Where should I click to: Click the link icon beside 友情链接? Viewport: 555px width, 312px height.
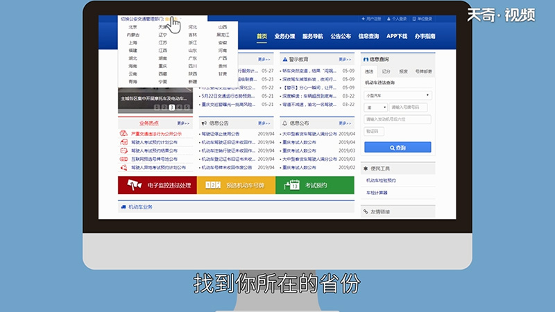(366, 211)
